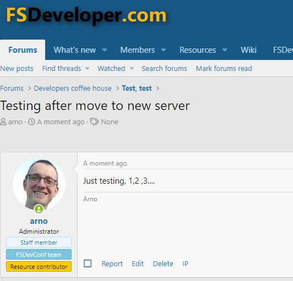Click the Edit link on the post
Viewport: 293px width, 281px height.
tap(138, 263)
